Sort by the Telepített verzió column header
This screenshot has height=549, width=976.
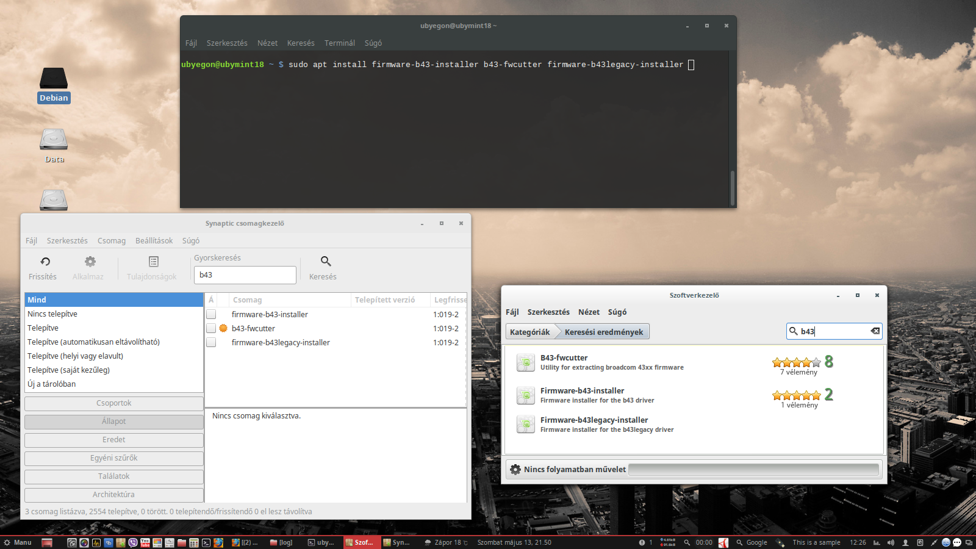tap(390, 300)
